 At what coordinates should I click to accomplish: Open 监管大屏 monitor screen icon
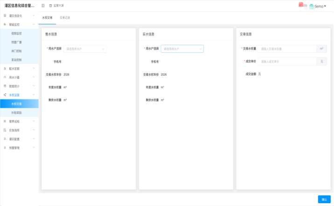click(x=51, y=6)
